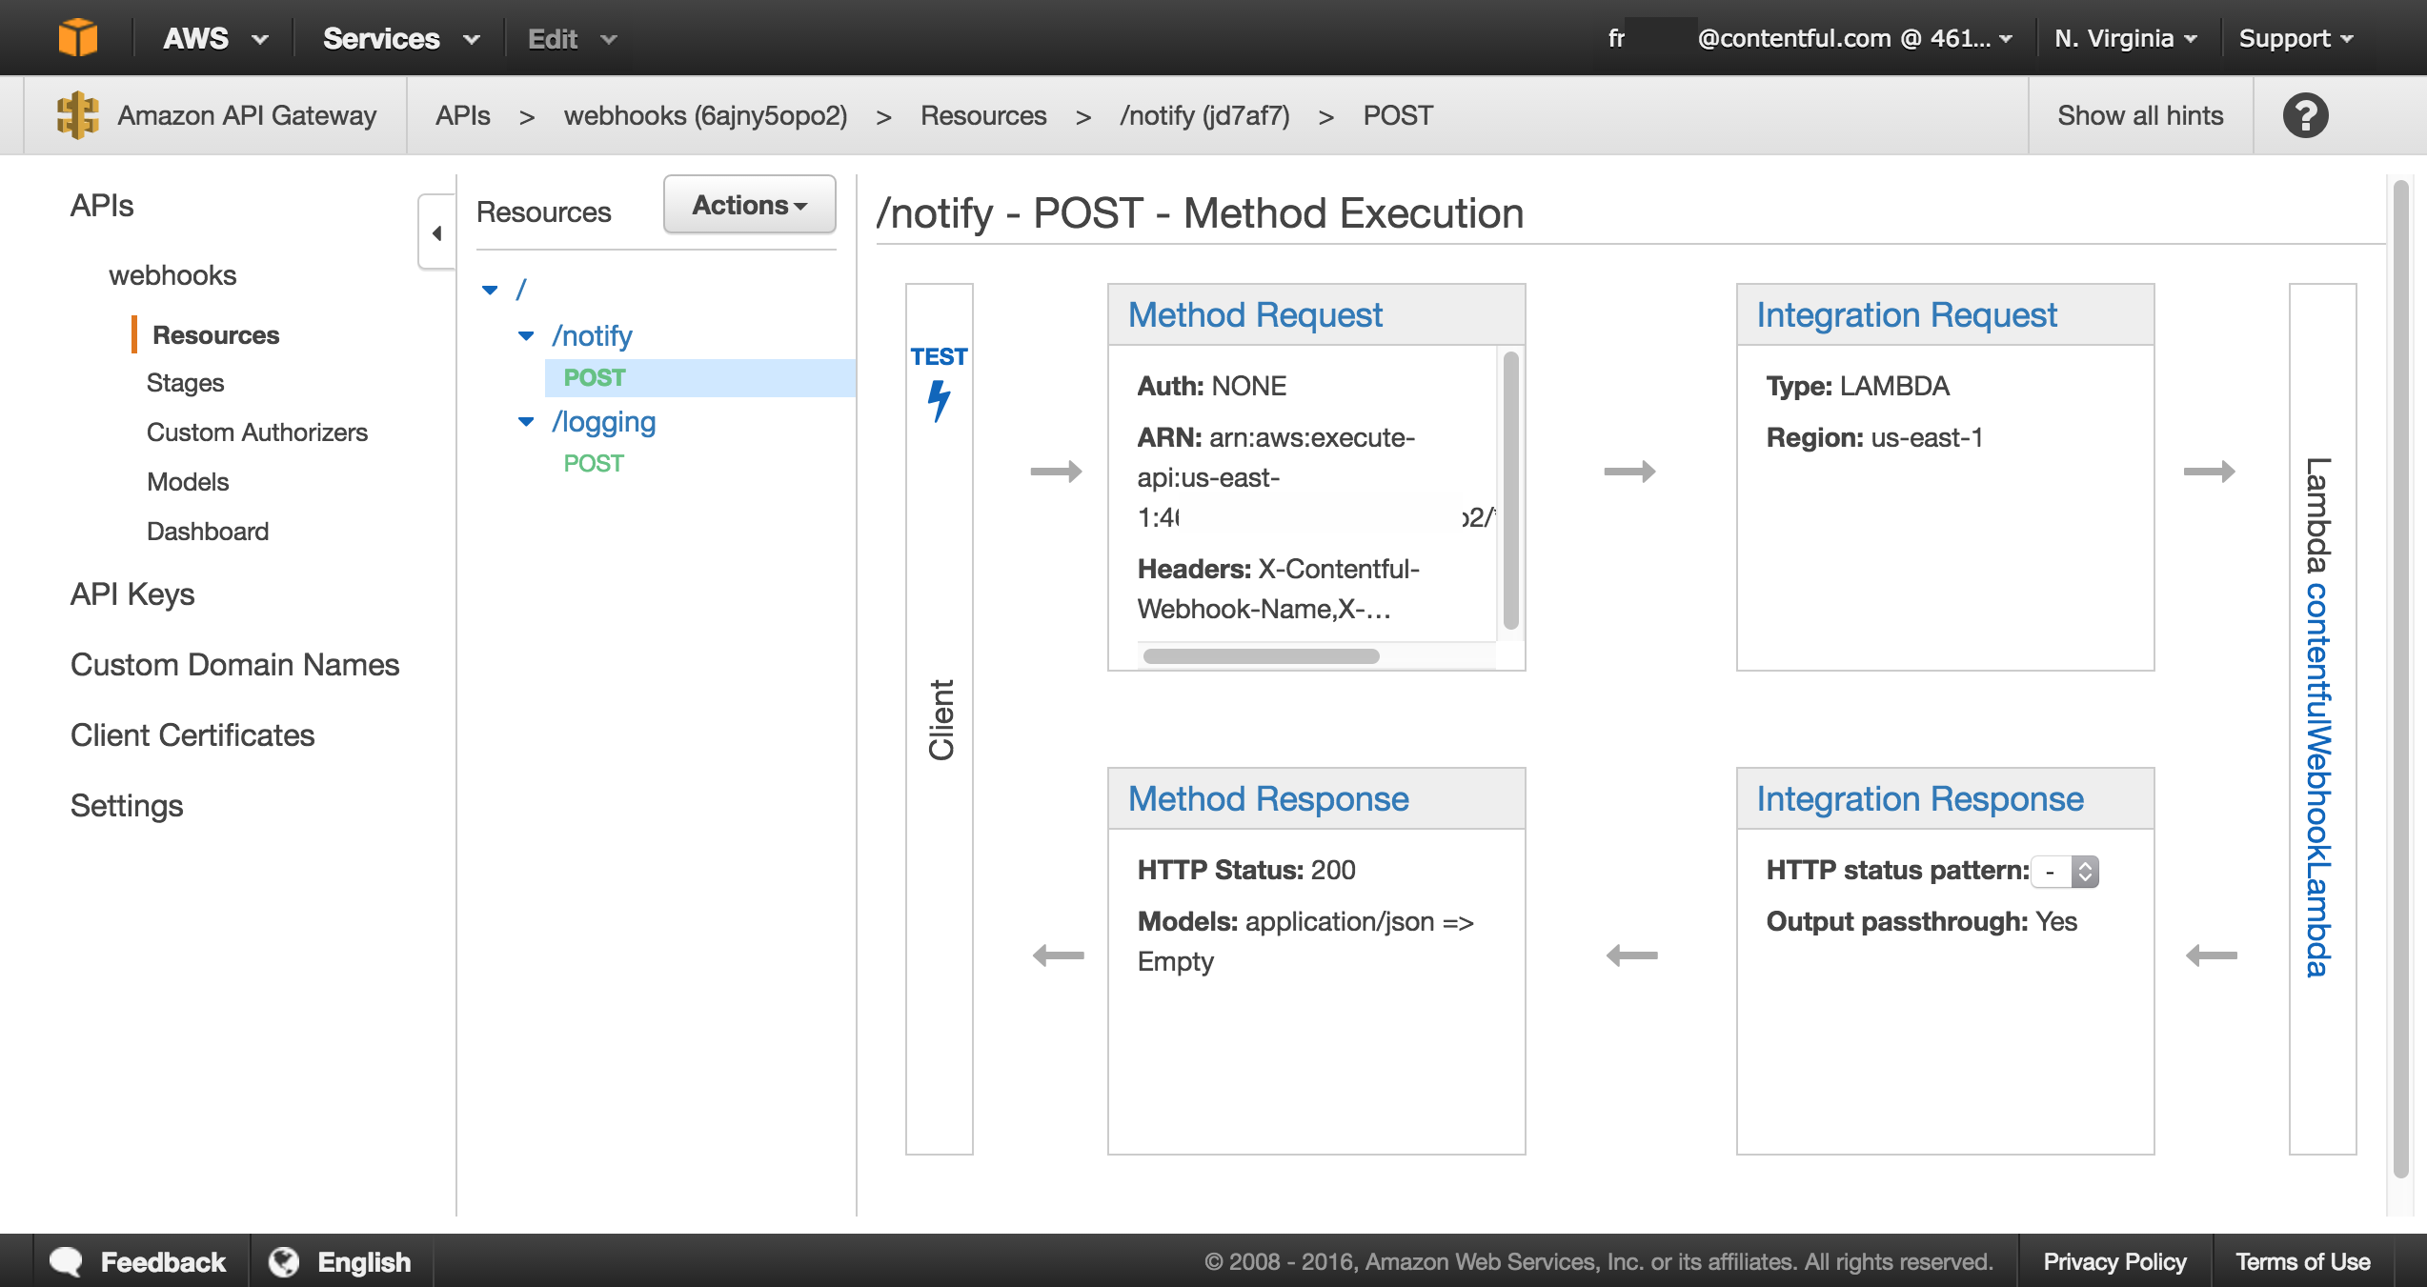
Task: Click the English language globe icon
Action: pyautogui.click(x=284, y=1261)
